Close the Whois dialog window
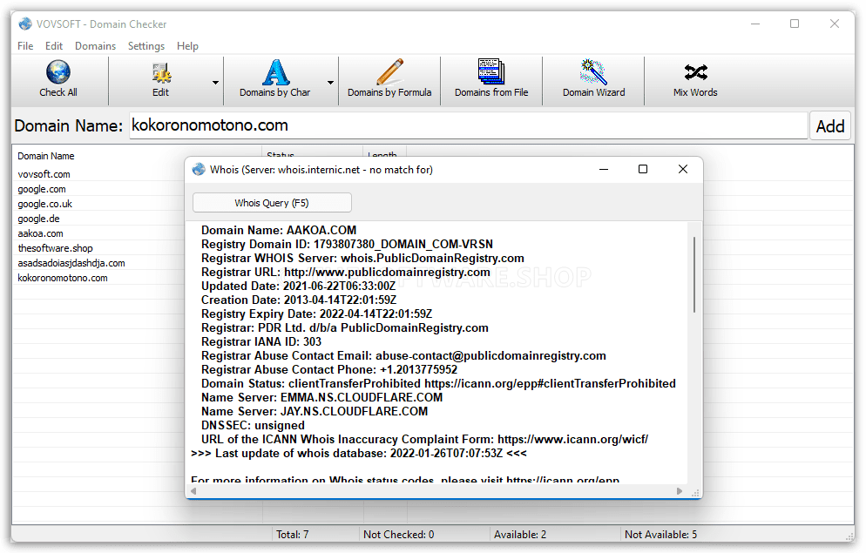The image size is (866, 553). pos(683,169)
